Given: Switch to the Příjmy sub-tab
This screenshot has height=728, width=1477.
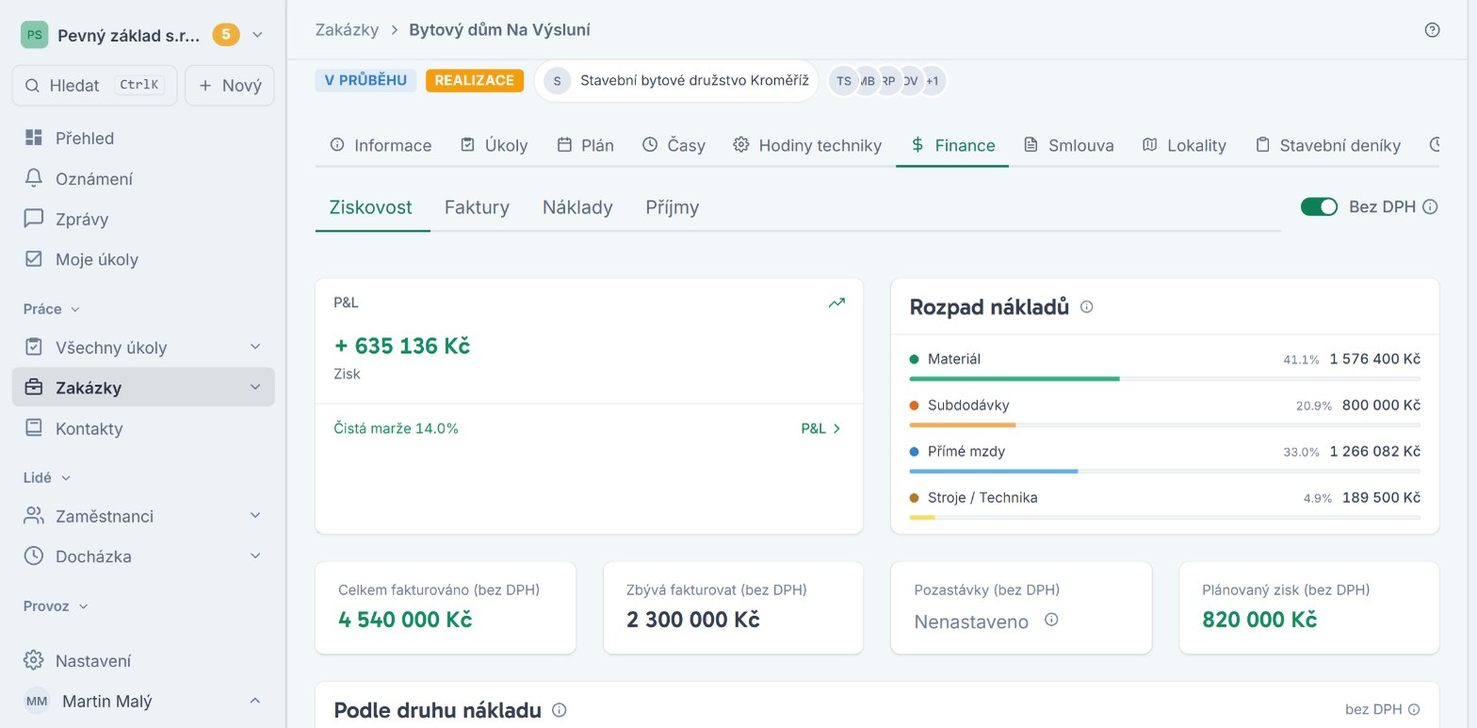Looking at the screenshot, I should coord(673,207).
